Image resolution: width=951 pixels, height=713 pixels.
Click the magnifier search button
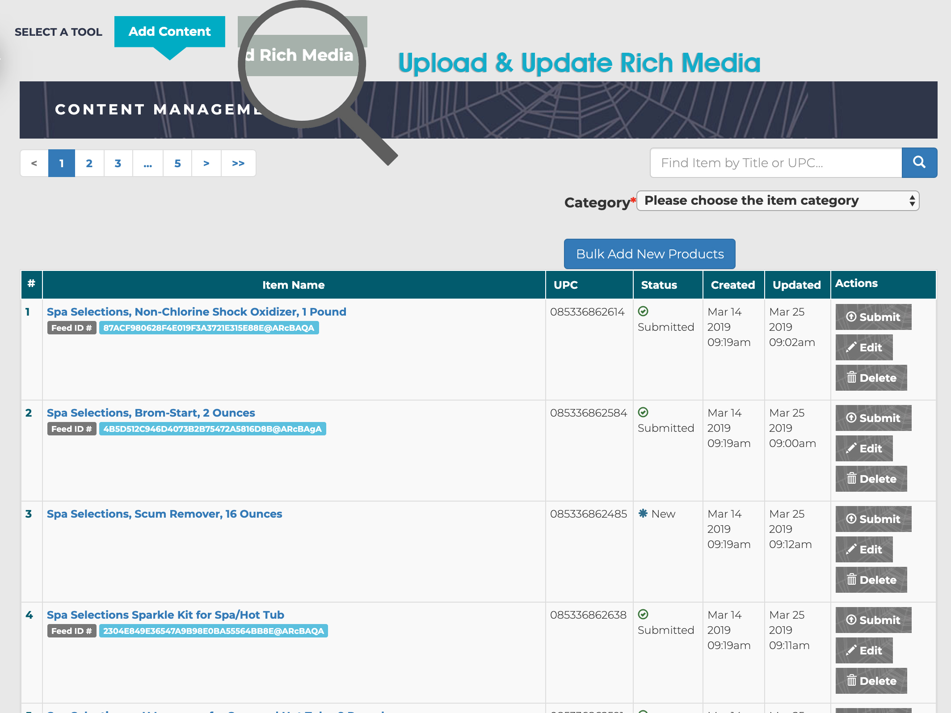tap(919, 163)
